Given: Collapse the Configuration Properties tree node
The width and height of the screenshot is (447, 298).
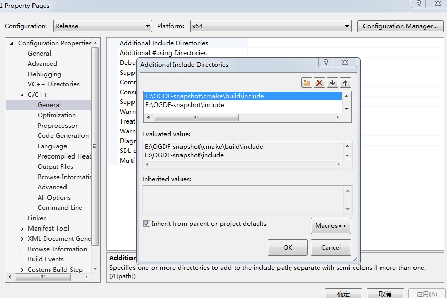Looking at the screenshot, I should 12,43.
